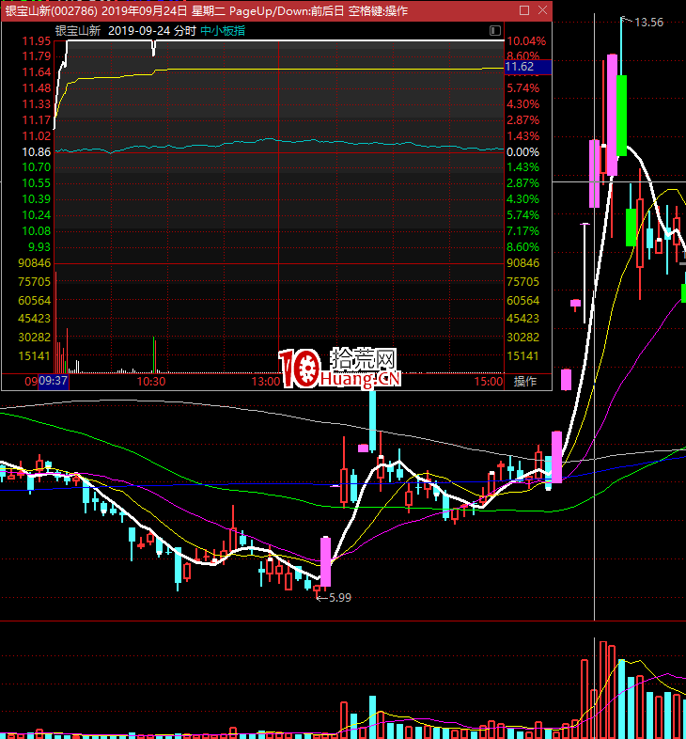Click the 10.04% percentage label

pos(526,41)
